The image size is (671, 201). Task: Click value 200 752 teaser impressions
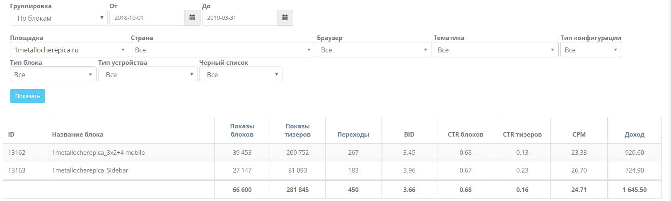tap(297, 153)
